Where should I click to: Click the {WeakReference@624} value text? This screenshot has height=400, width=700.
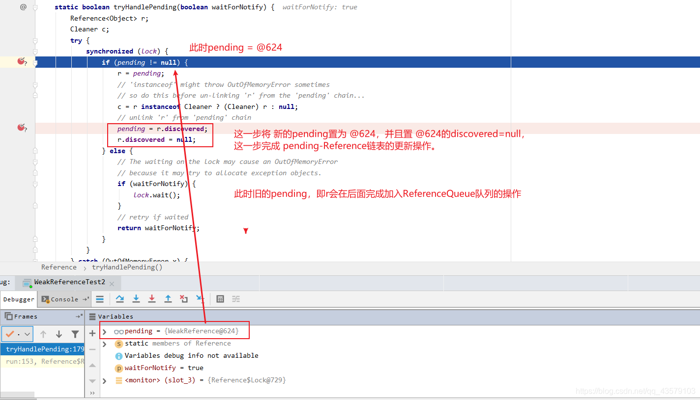click(x=202, y=331)
